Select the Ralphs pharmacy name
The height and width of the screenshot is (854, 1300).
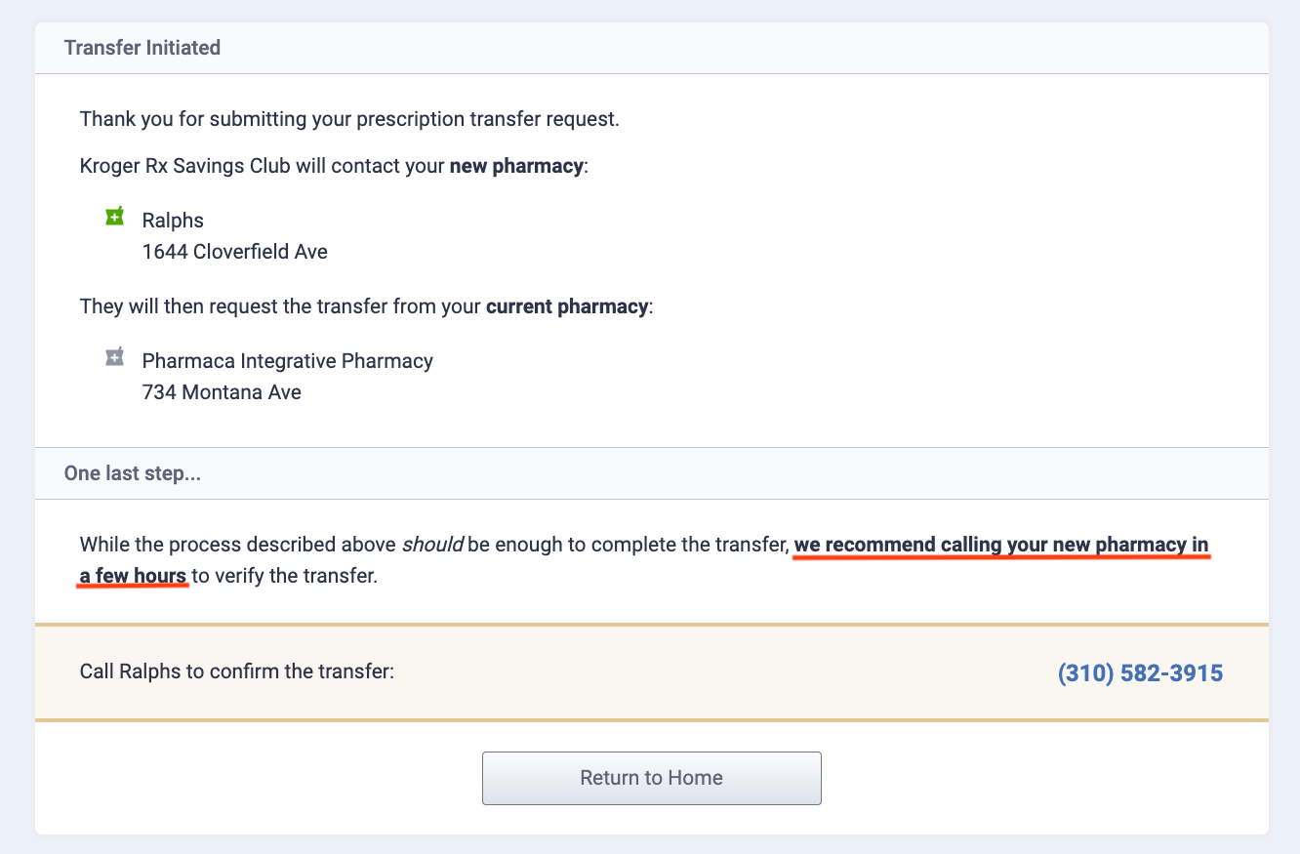coord(173,221)
